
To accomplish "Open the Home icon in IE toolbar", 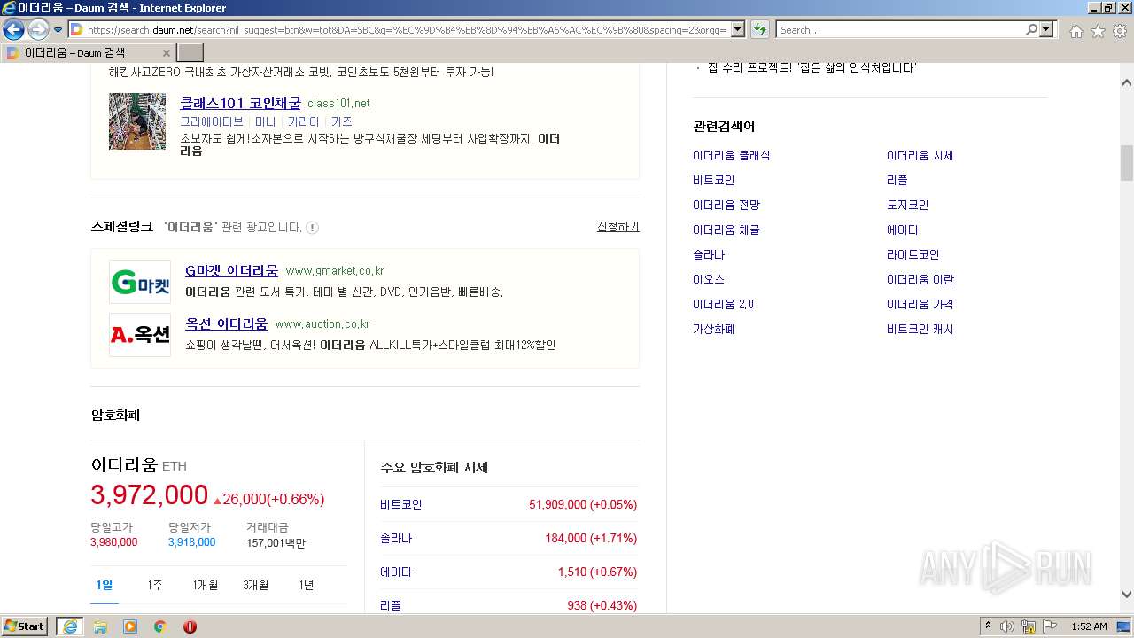I will click(x=1076, y=31).
